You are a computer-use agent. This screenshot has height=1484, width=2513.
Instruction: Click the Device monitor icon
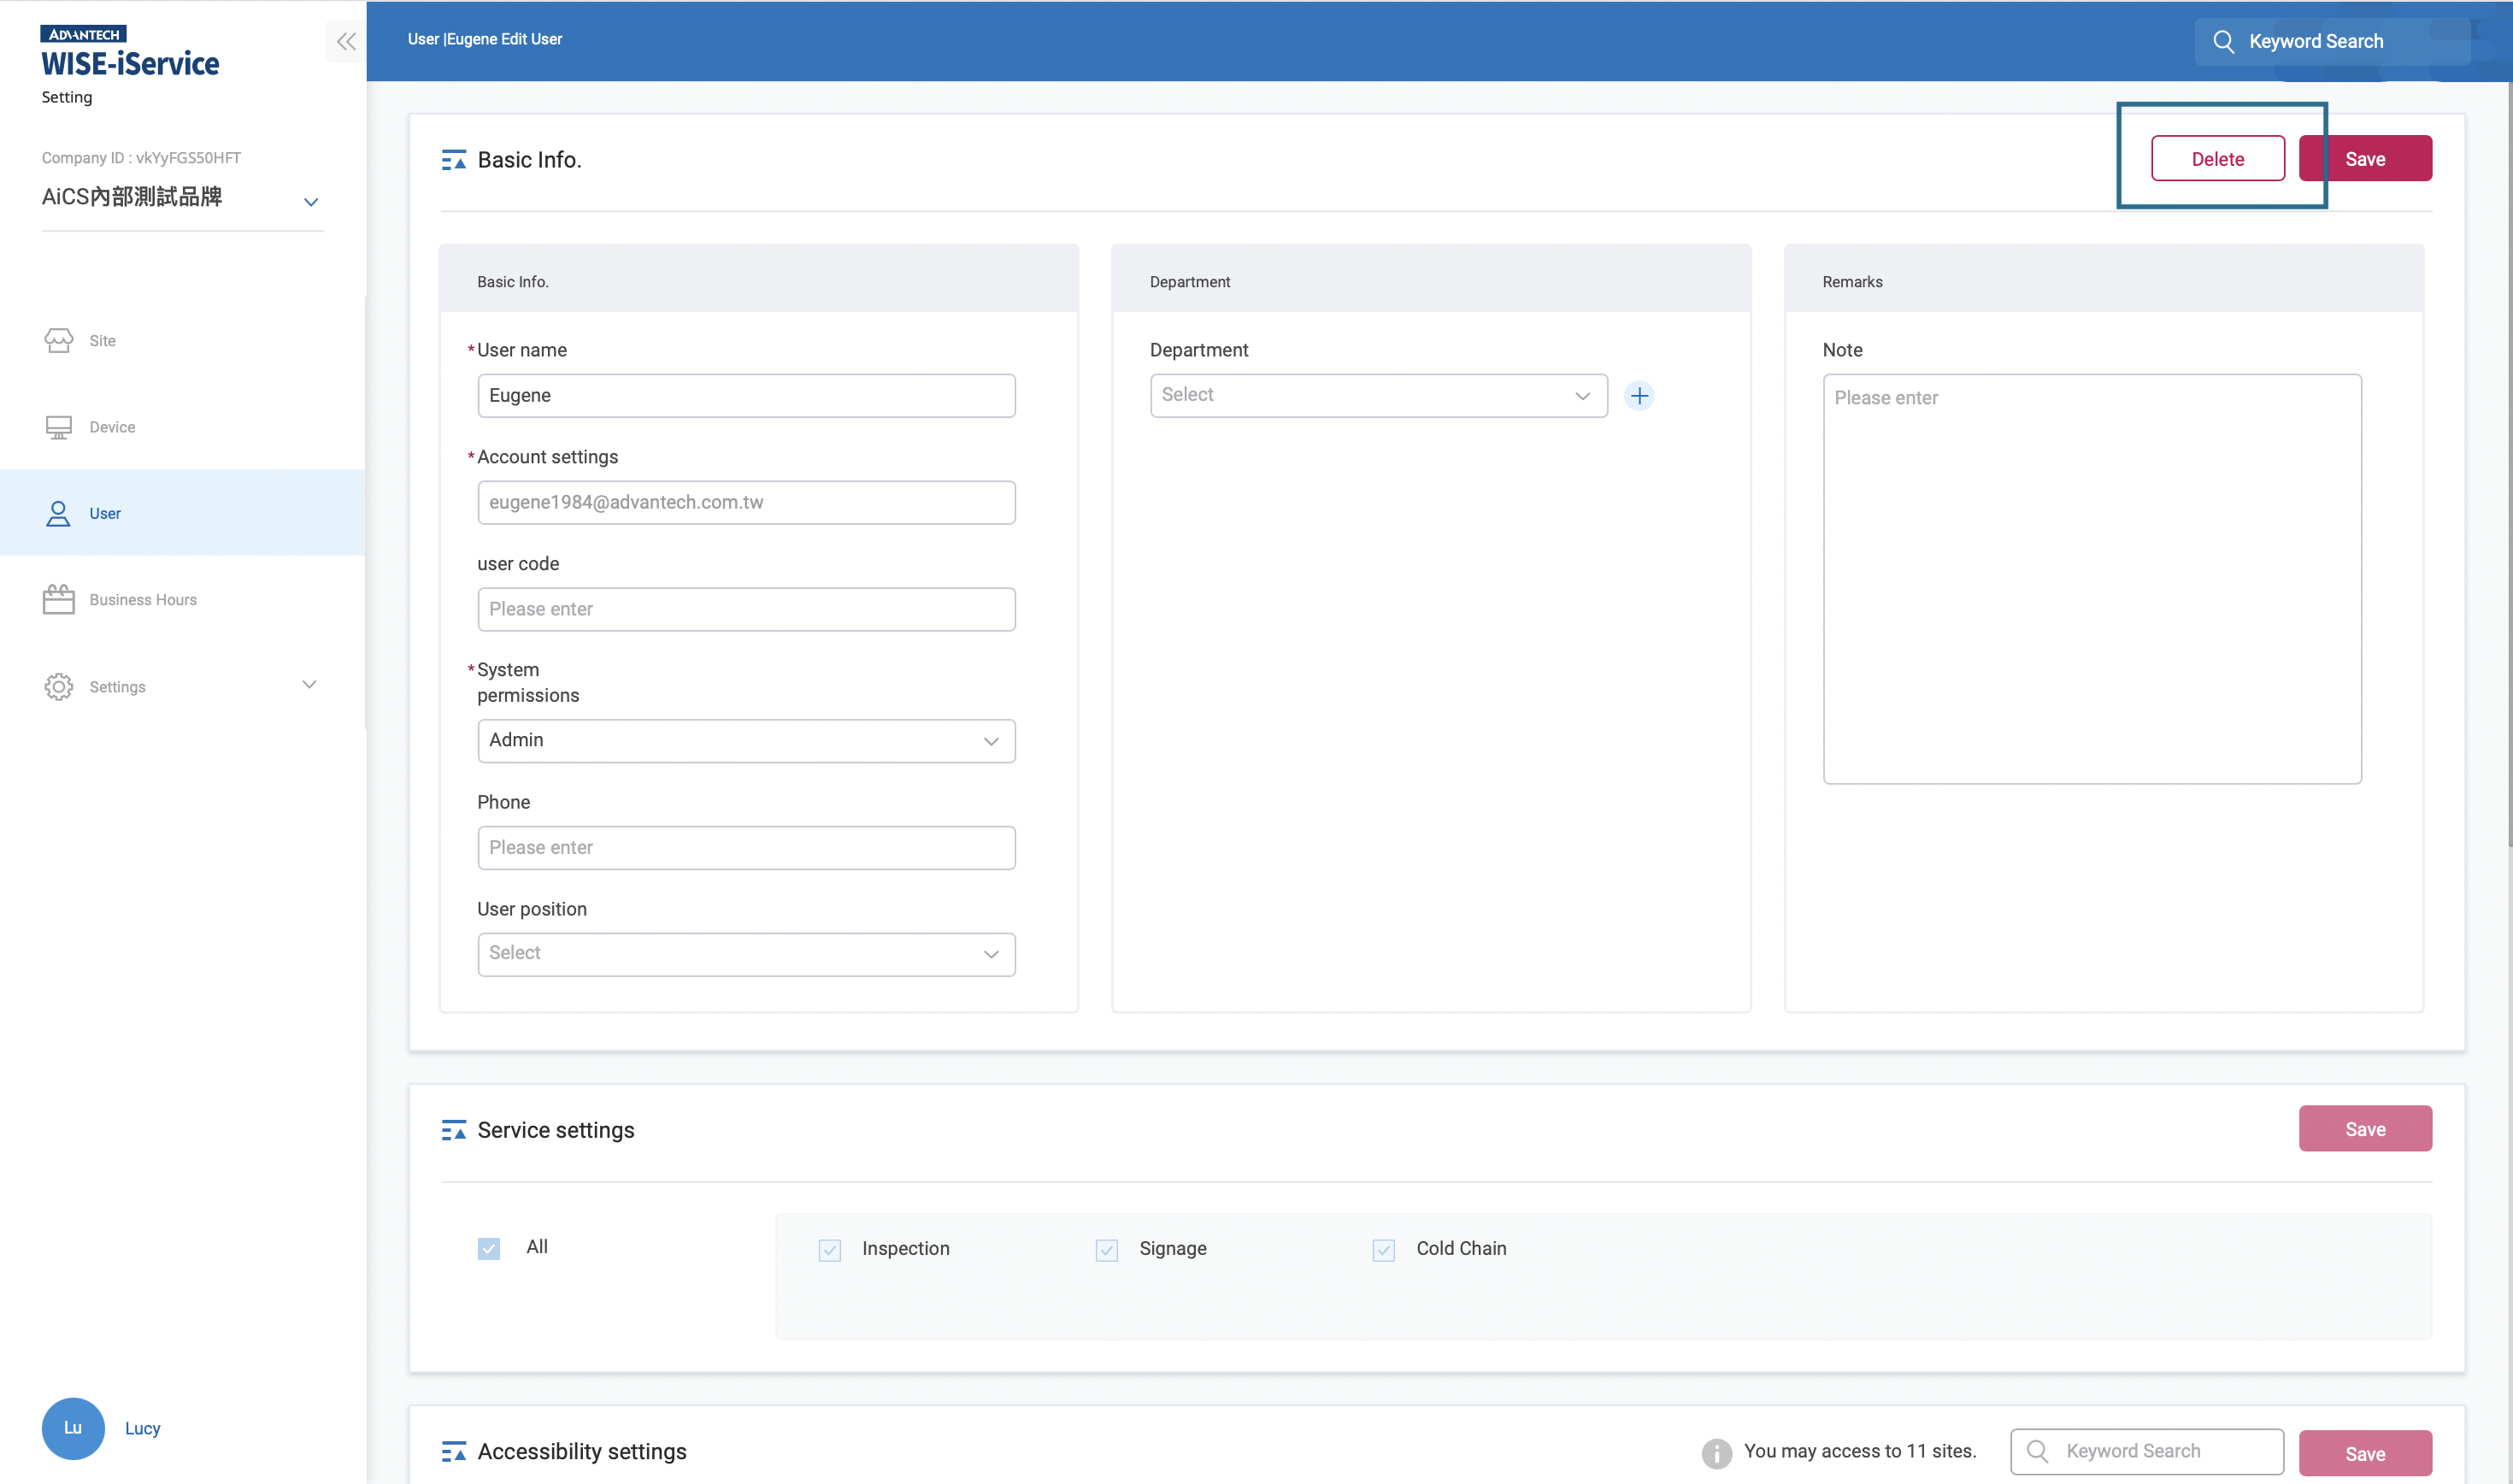point(58,427)
